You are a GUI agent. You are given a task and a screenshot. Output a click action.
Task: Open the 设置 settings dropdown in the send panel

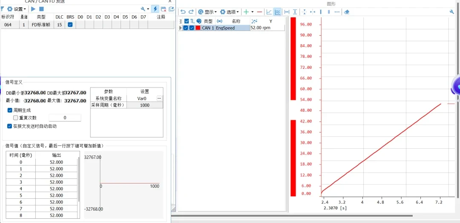click(17, 9)
